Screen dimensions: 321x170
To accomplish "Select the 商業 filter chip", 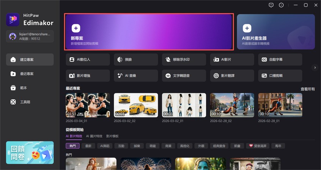I will tap(168, 146).
